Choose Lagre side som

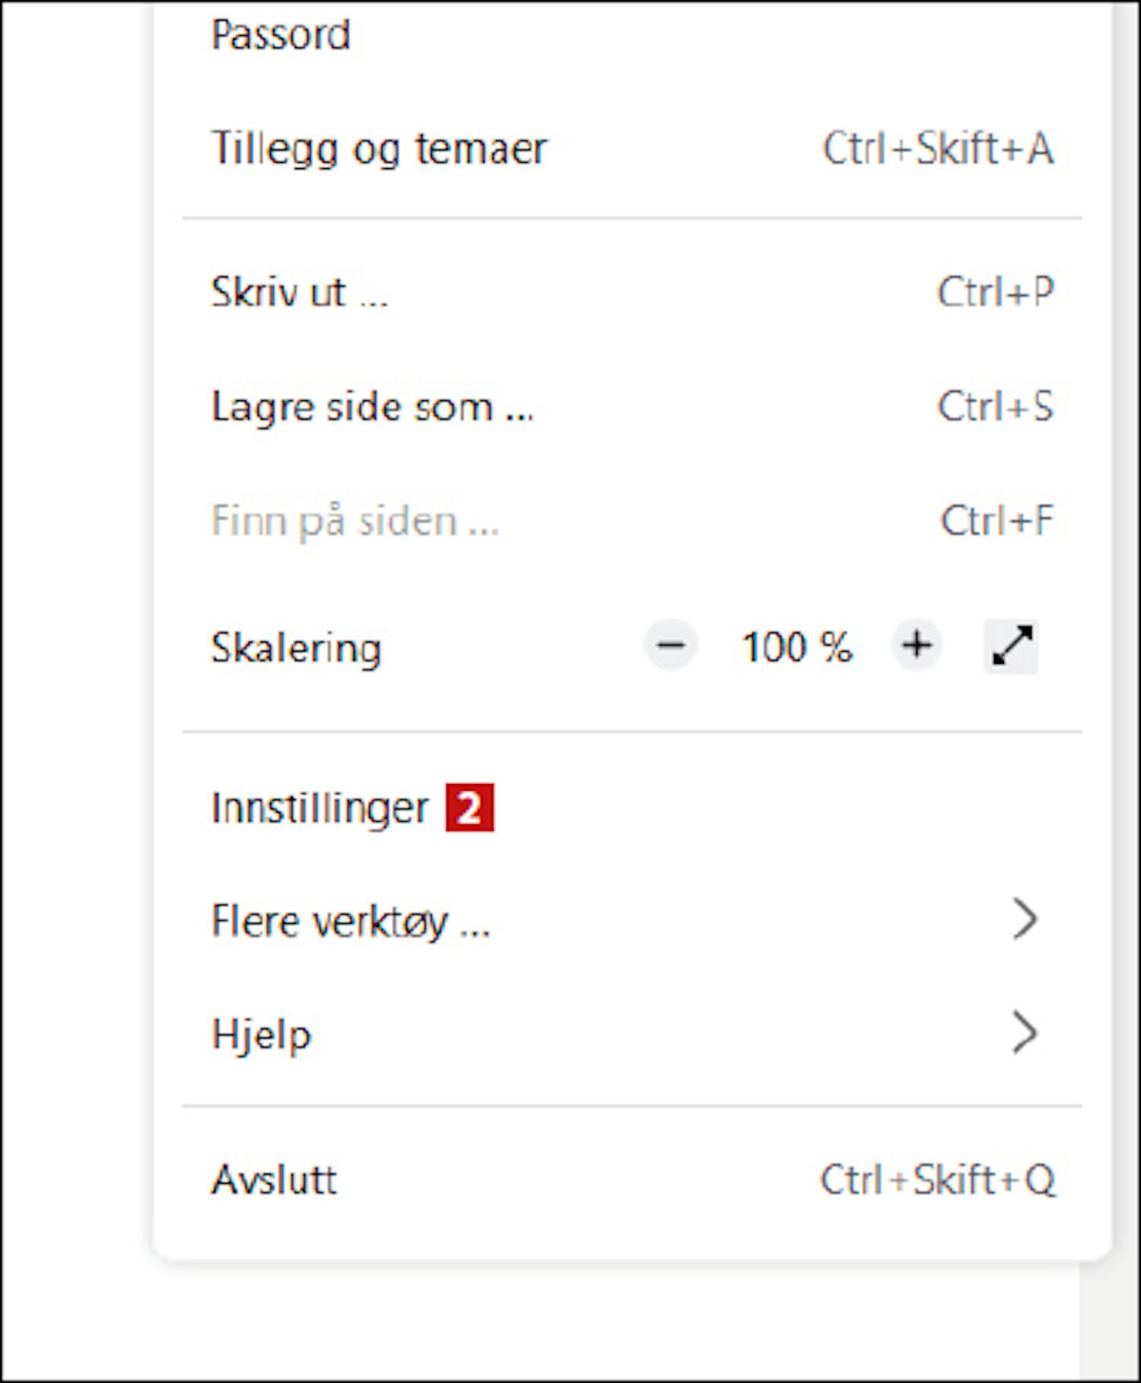(372, 406)
